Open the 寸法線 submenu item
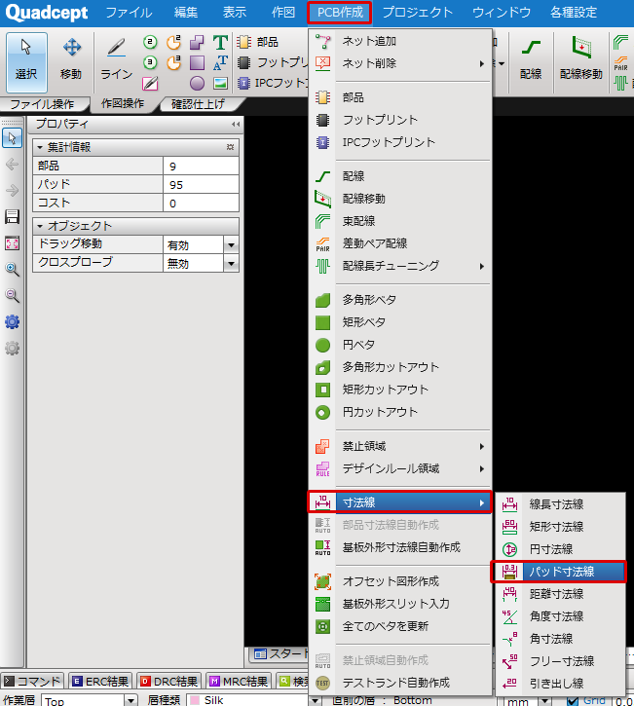Image resolution: width=634 pixels, height=706 pixels. (400, 502)
